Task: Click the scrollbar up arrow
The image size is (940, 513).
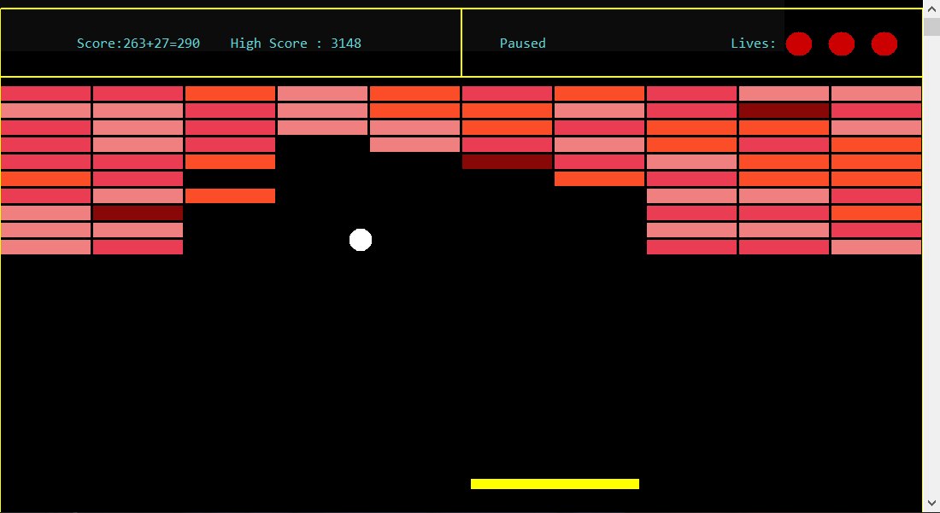Action: click(931, 9)
